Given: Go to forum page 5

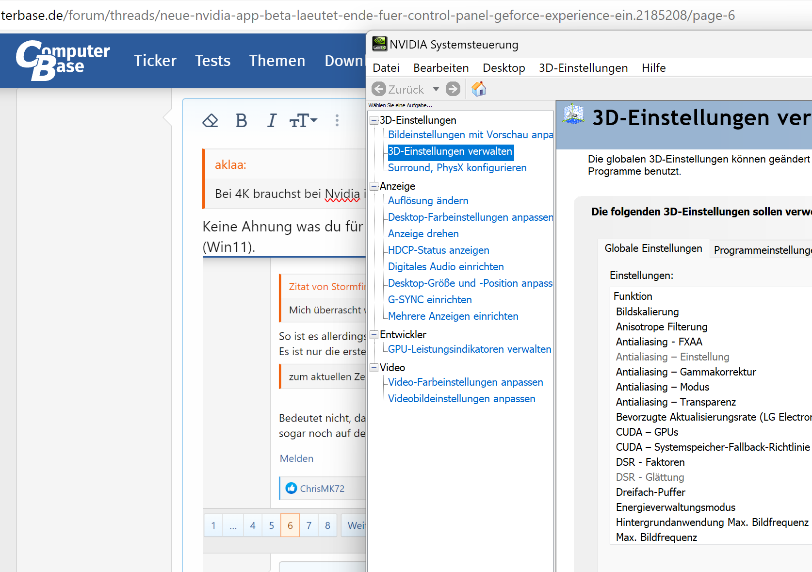Looking at the screenshot, I should 271,525.
